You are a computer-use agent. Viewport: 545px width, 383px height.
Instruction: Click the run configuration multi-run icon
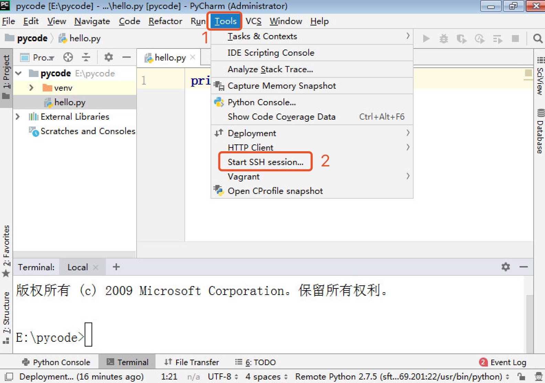tap(498, 39)
